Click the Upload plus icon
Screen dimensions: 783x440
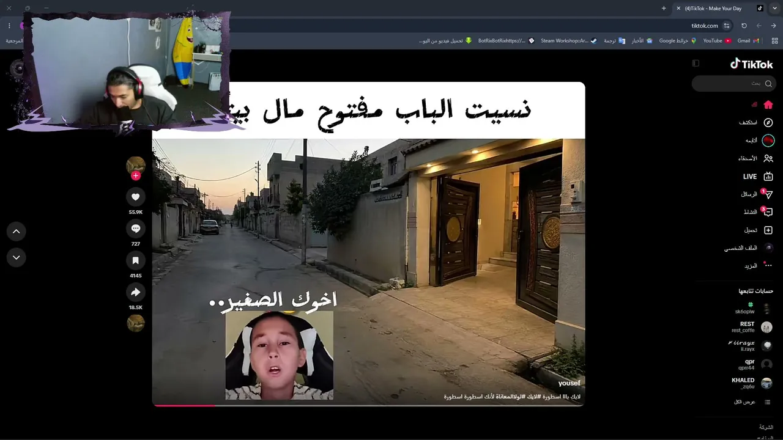(768, 230)
